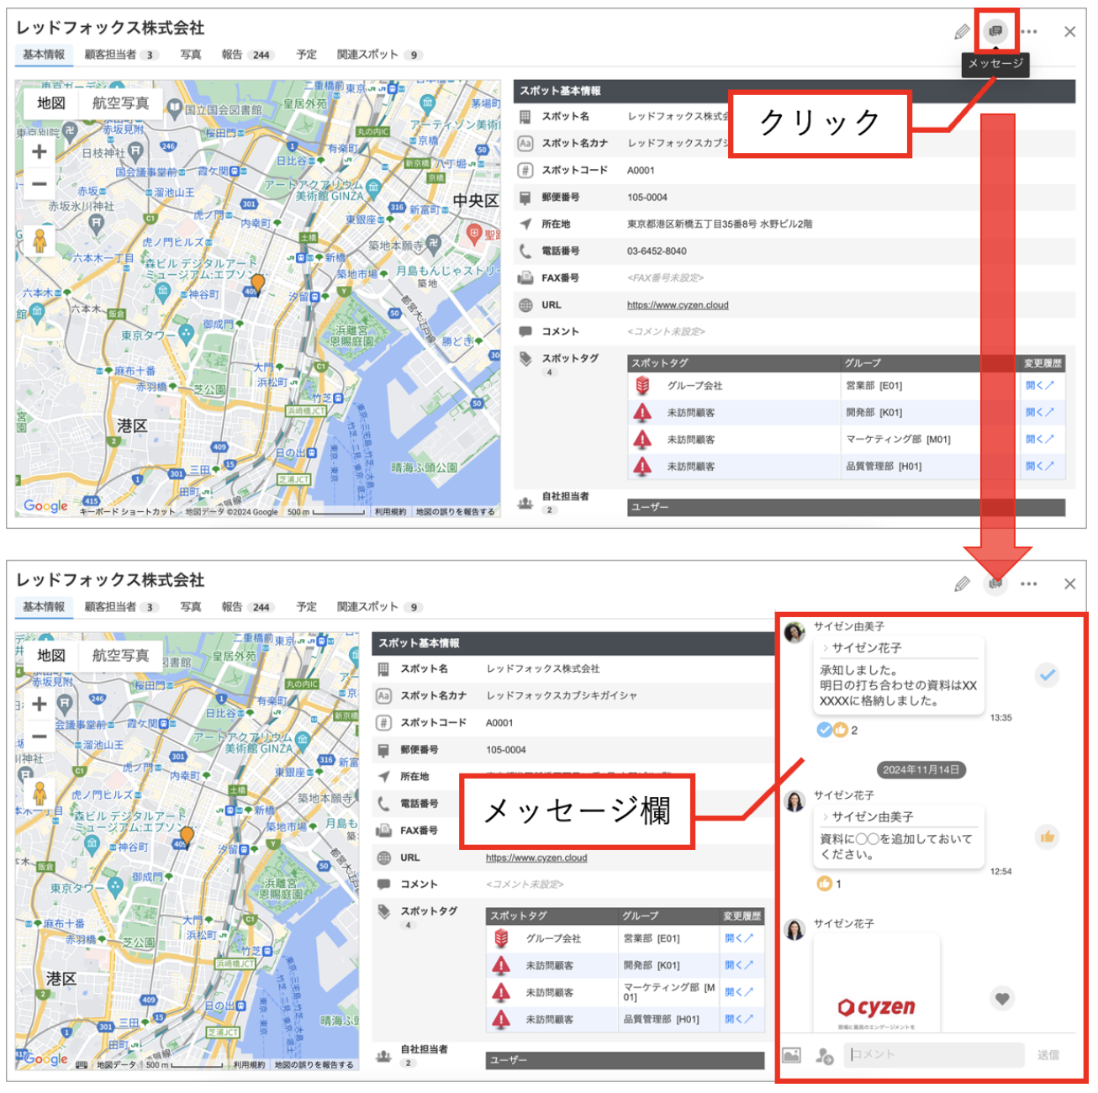Viewport: 1098px width, 1093px height.
Task: Zoom out the map in upper screenshot
Action: [39, 183]
